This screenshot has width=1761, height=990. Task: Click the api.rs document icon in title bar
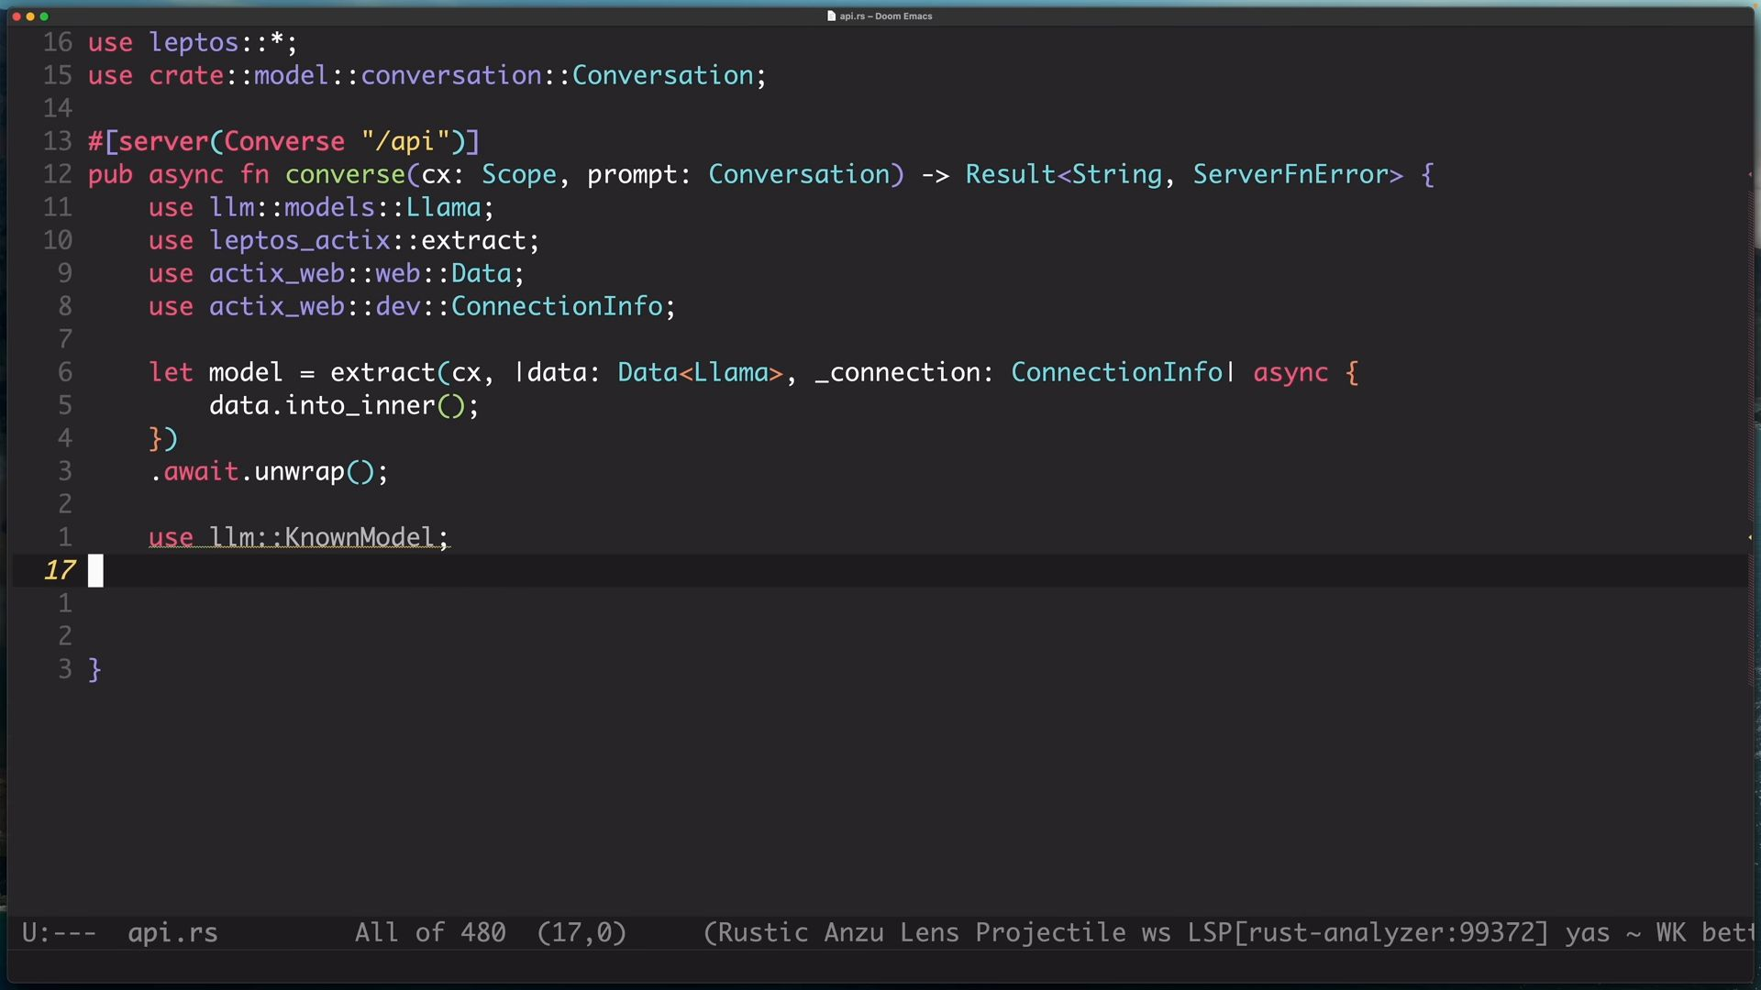click(831, 16)
